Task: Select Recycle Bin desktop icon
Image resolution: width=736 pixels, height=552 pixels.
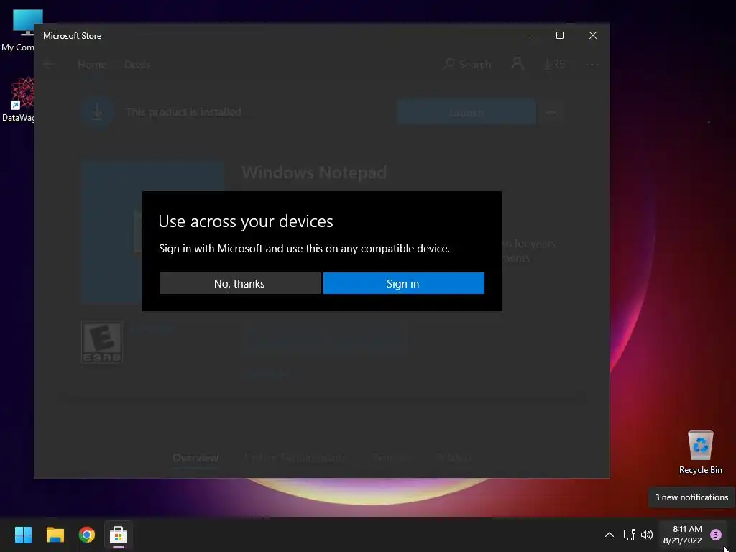Action: [x=700, y=452]
